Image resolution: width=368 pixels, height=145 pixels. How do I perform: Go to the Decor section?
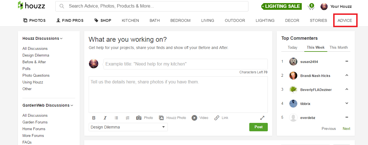(292, 20)
